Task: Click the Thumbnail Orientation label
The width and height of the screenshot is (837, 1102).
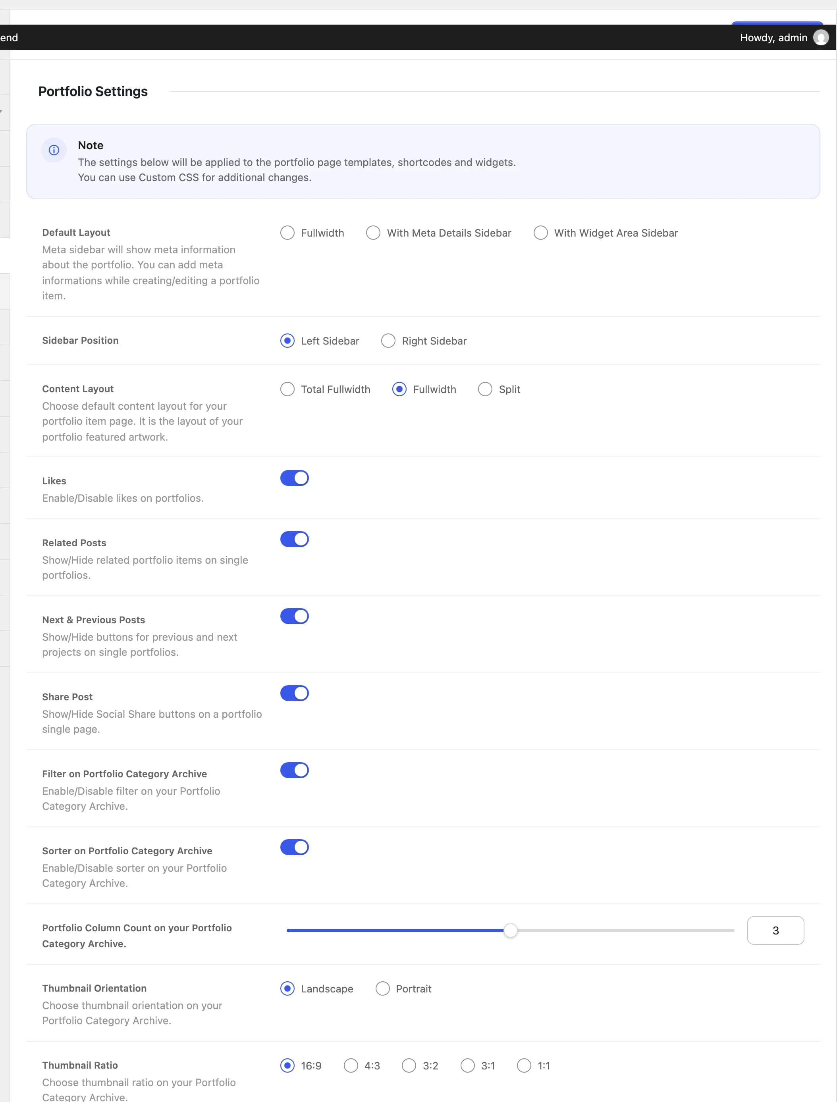Action: click(x=94, y=988)
